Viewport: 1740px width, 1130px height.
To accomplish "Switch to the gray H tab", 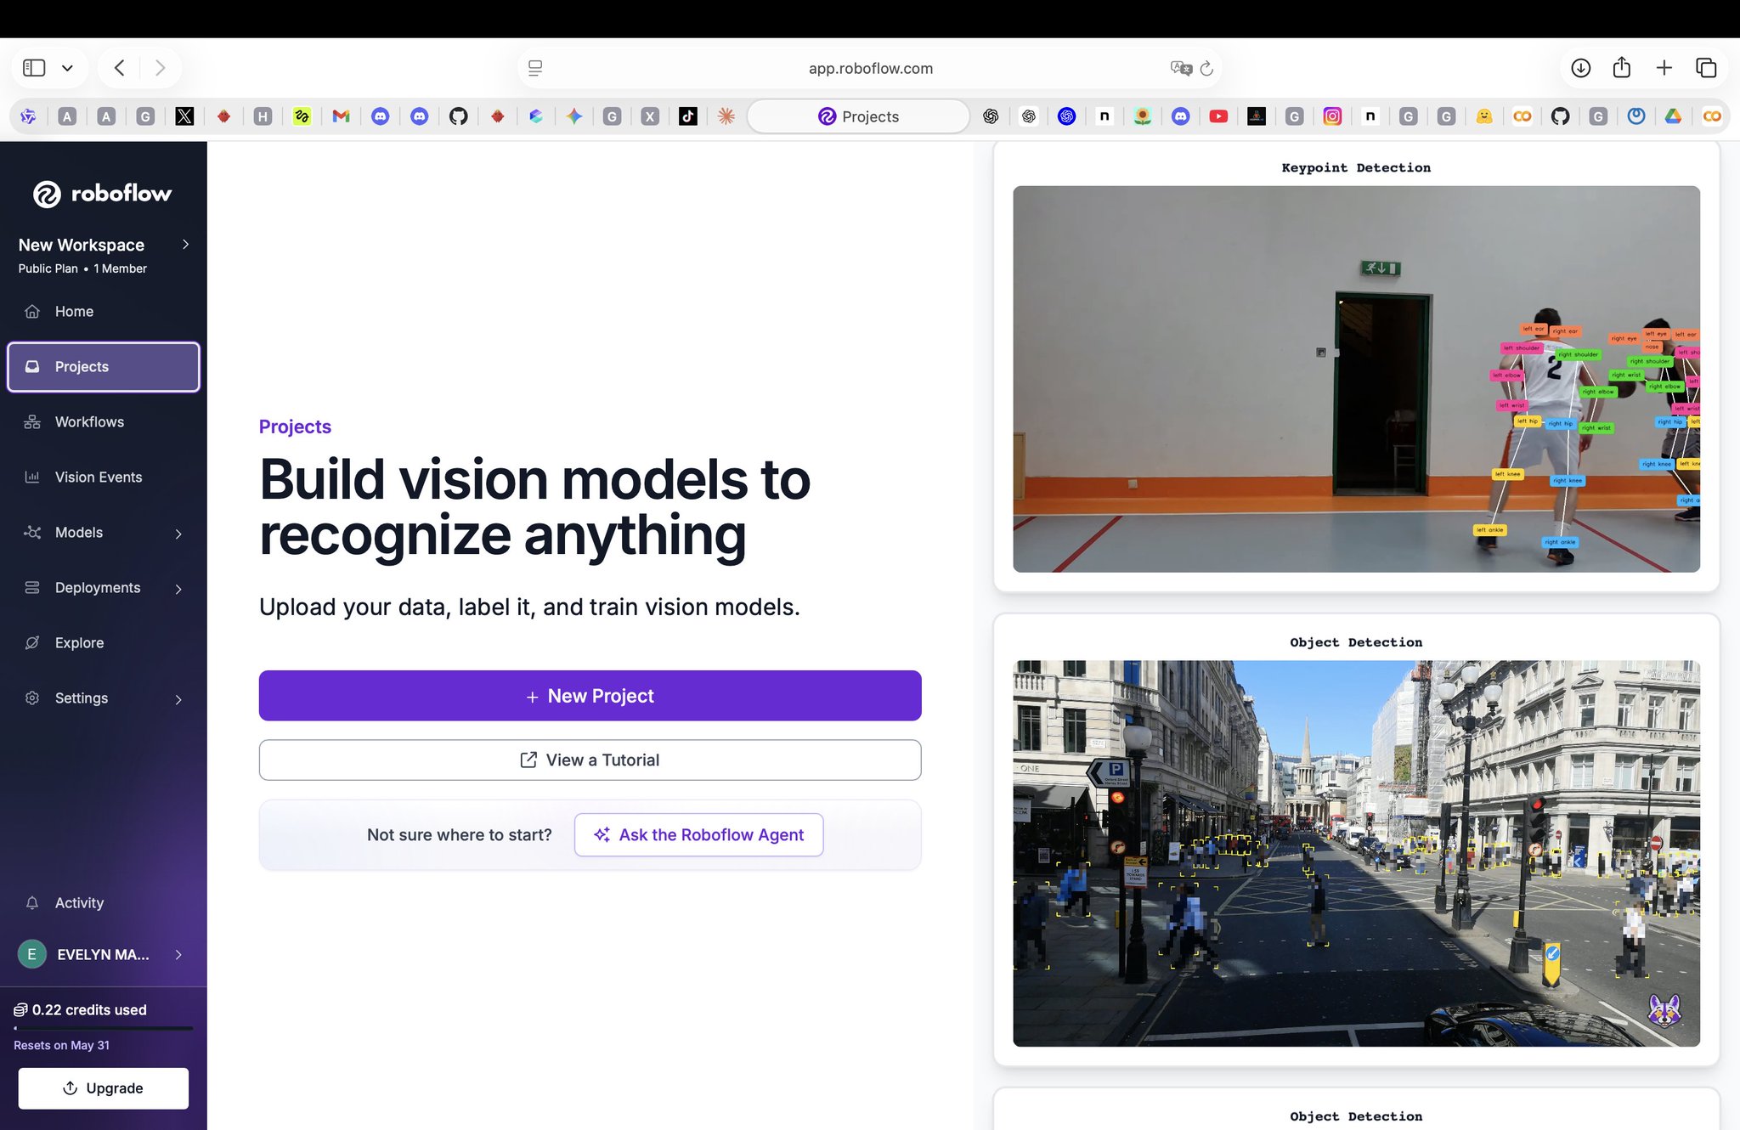I will click(263, 116).
